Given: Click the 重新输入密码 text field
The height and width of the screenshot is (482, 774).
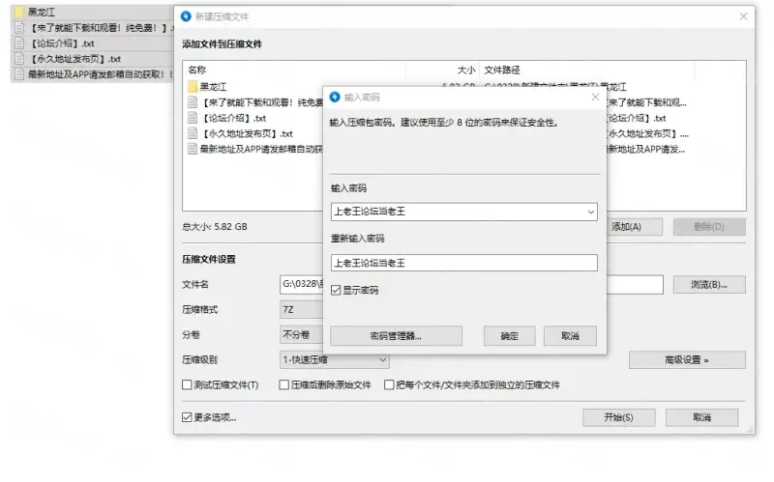Looking at the screenshot, I should [x=464, y=263].
